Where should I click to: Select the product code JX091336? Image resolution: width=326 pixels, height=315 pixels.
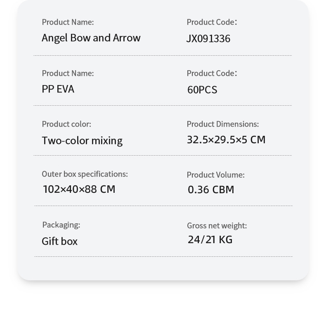pos(208,38)
